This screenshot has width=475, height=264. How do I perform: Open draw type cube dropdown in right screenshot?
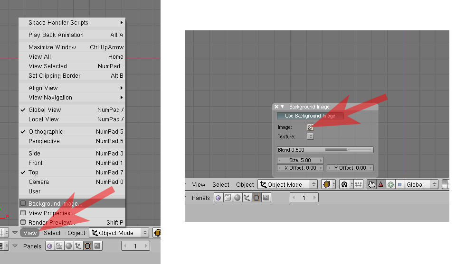tap(329, 184)
